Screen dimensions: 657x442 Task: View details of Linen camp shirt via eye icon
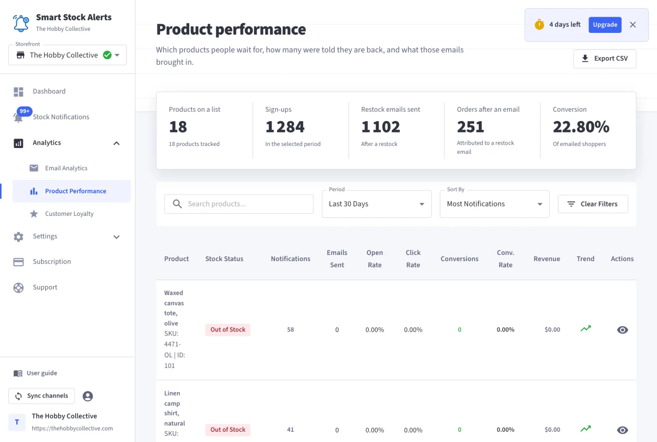pyautogui.click(x=623, y=430)
